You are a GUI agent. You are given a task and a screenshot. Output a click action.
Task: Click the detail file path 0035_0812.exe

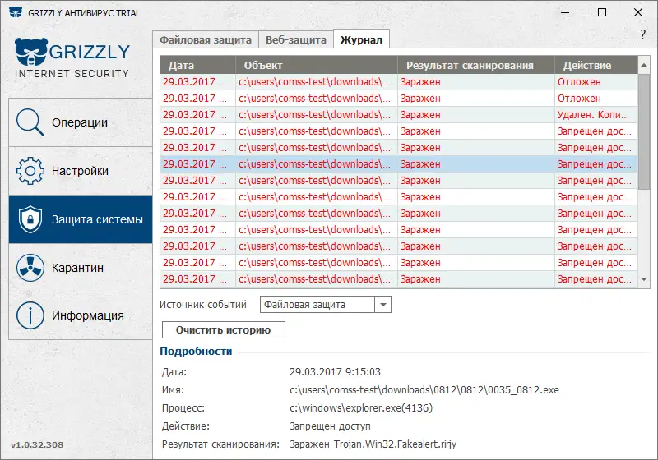coord(424,390)
